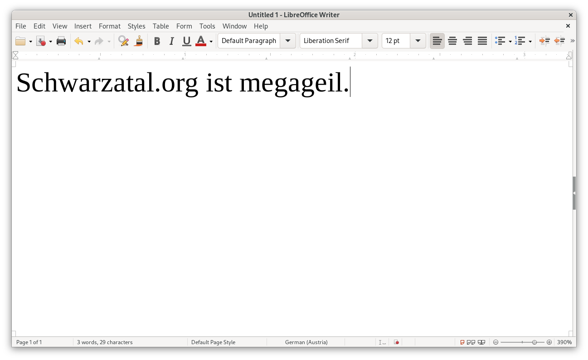588x360 pixels.
Task: Click the Increase Indent icon
Action: click(544, 41)
